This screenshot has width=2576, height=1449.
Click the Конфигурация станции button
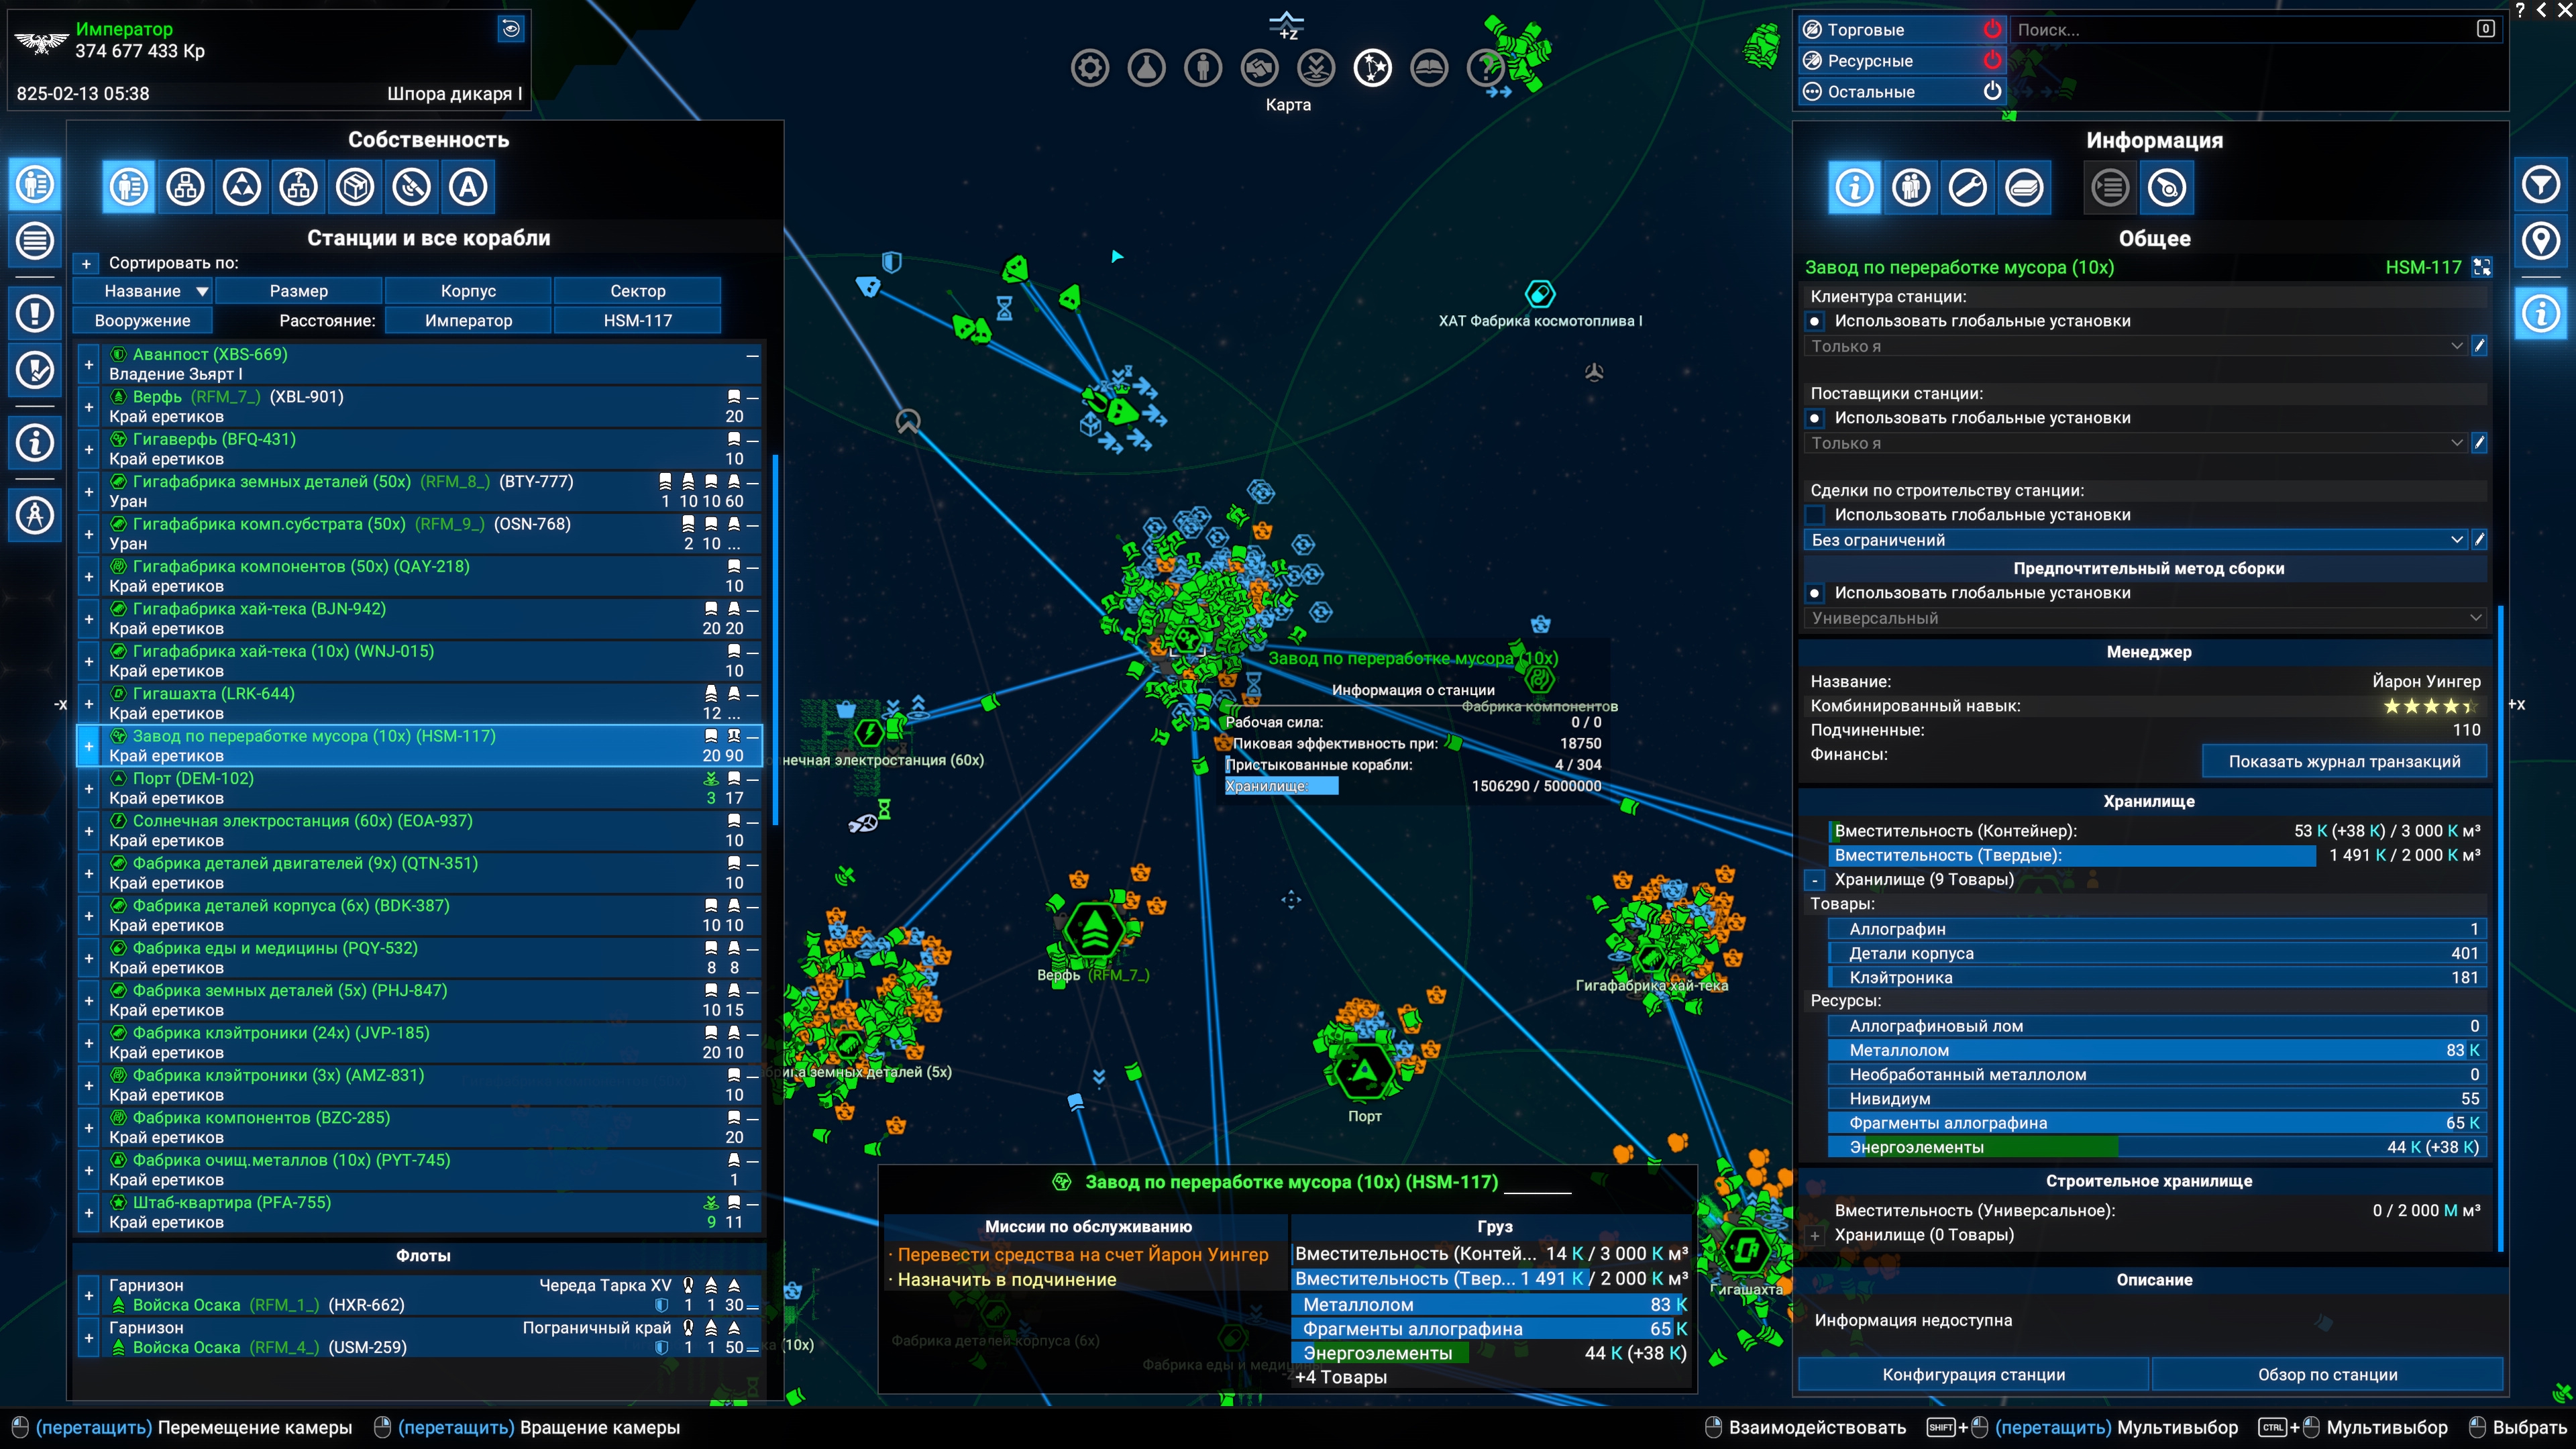(x=1973, y=1375)
